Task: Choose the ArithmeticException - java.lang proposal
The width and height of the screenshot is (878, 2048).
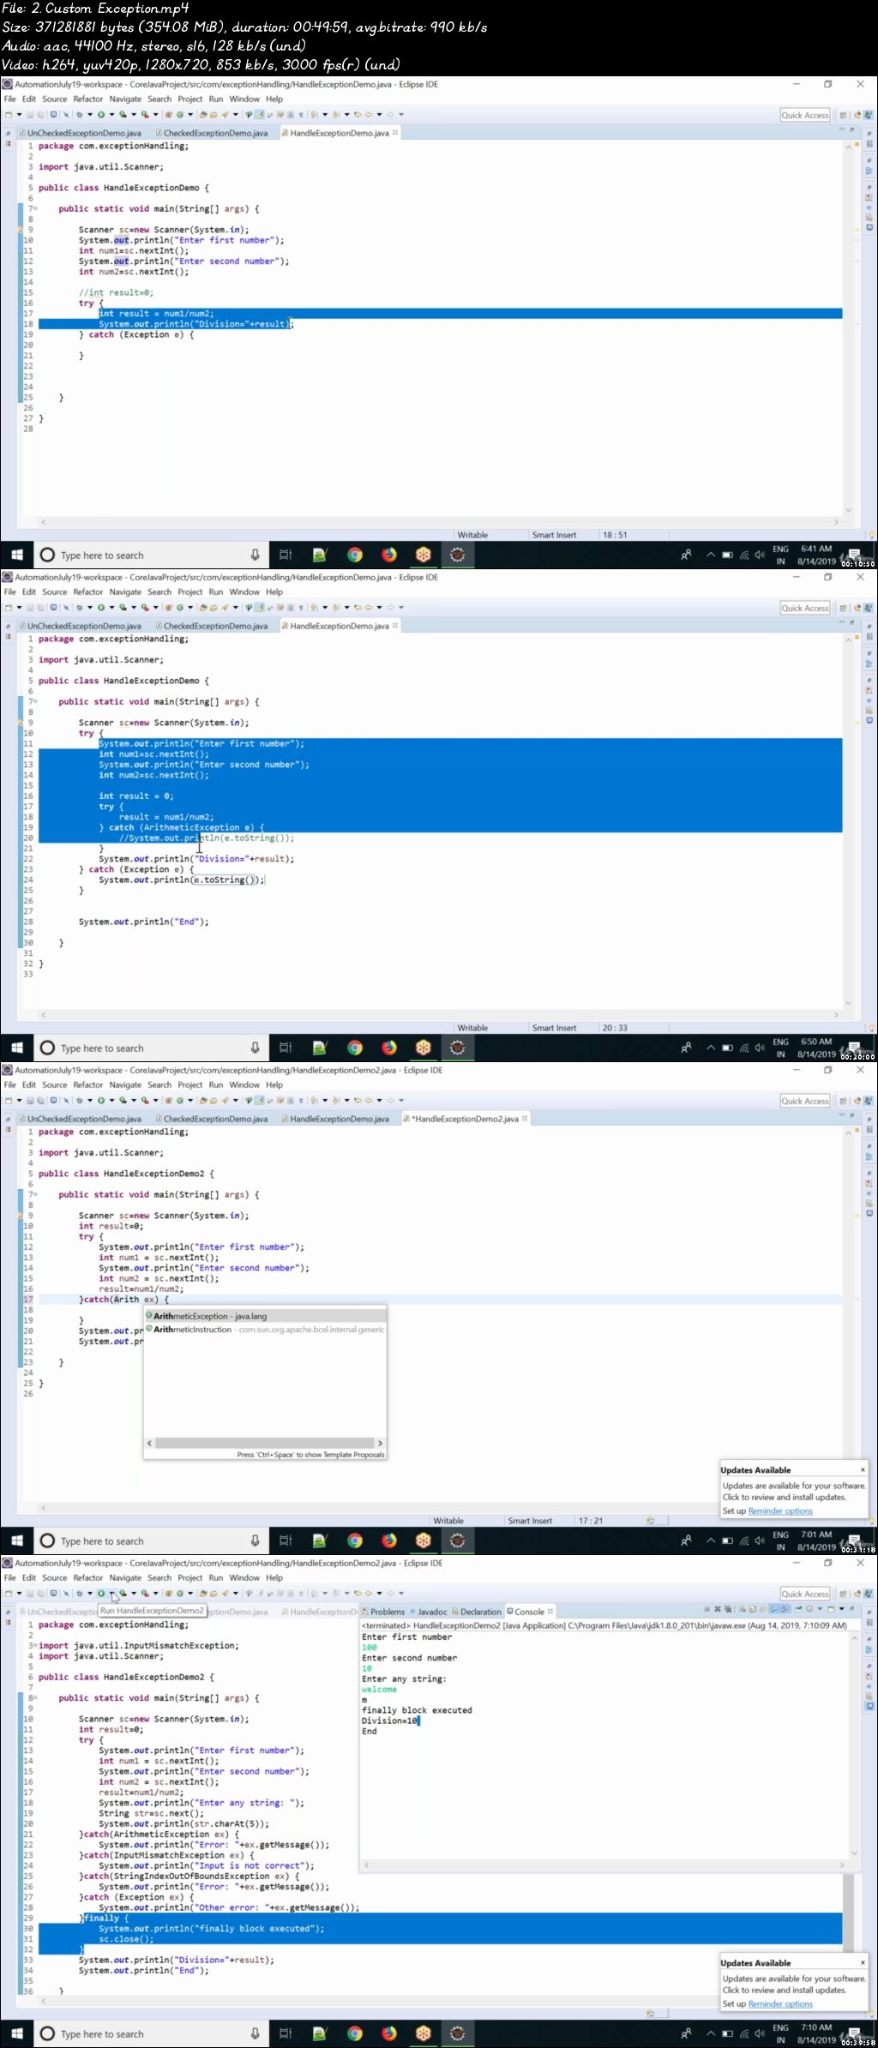Action: [265, 1316]
